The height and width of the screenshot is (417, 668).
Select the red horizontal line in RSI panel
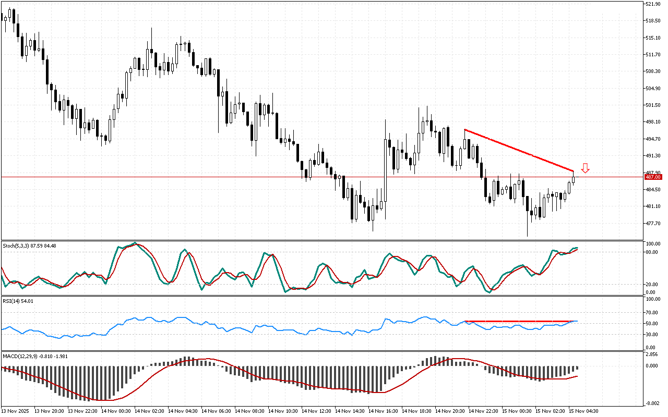pos(519,321)
